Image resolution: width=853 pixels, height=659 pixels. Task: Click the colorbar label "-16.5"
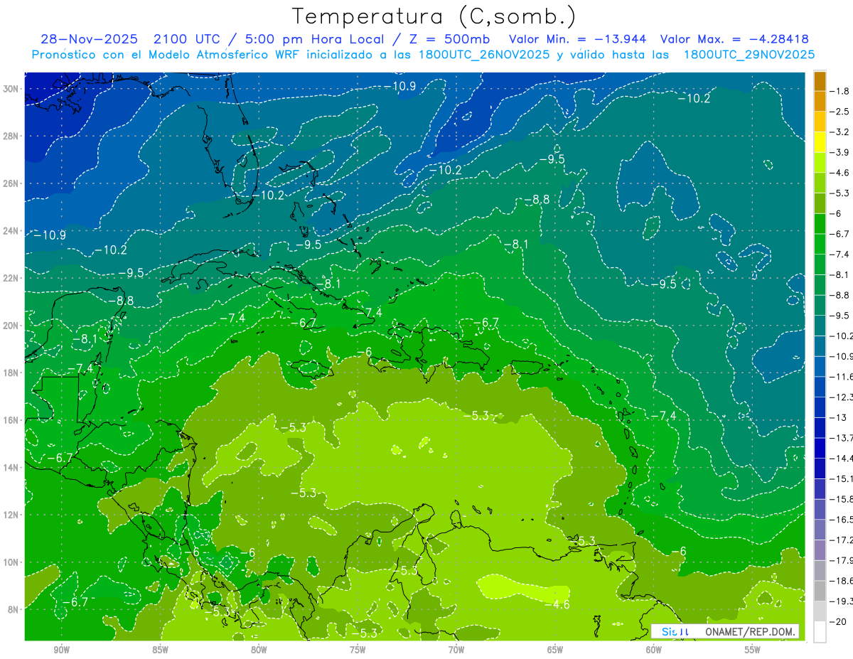pyautogui.click(x=842, y=520)
